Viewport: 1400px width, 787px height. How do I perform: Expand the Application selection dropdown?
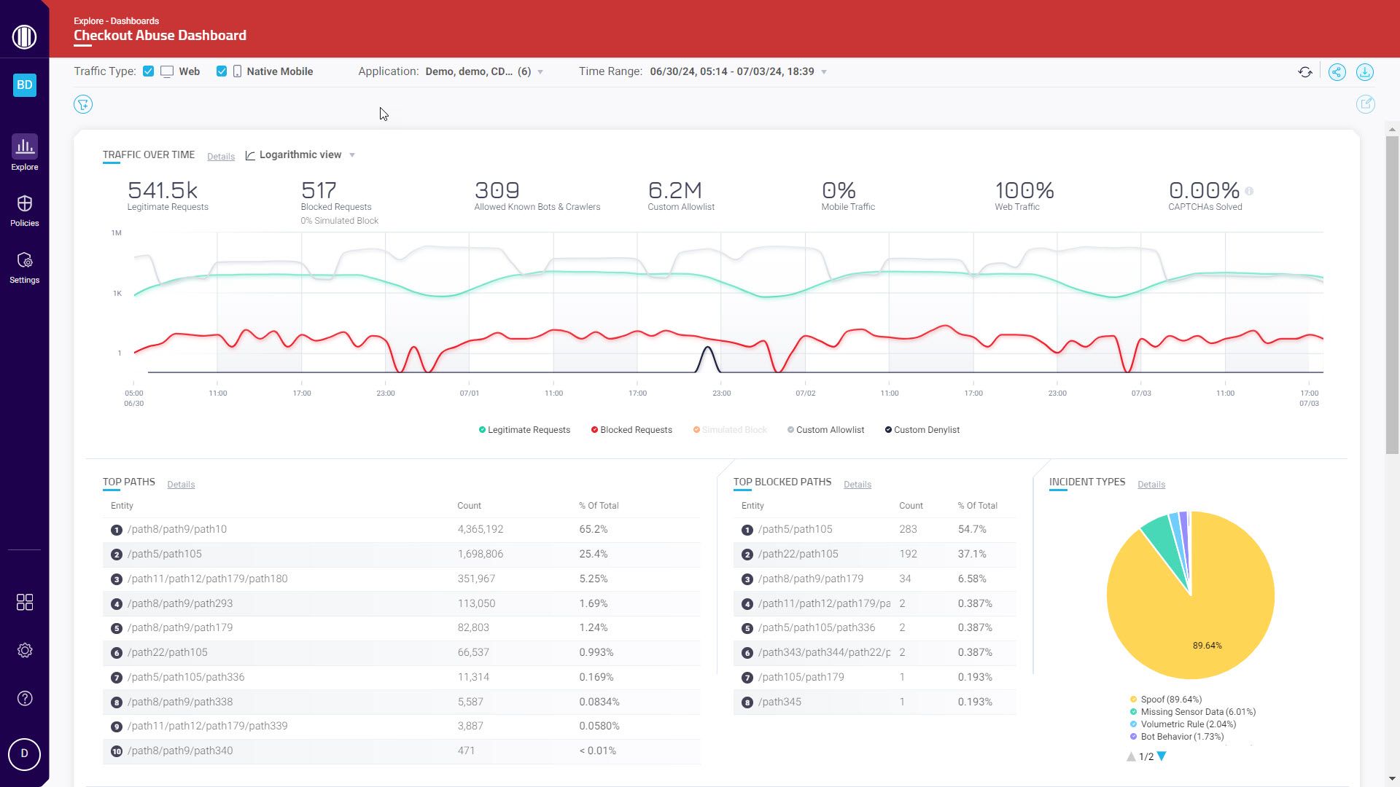540,72
